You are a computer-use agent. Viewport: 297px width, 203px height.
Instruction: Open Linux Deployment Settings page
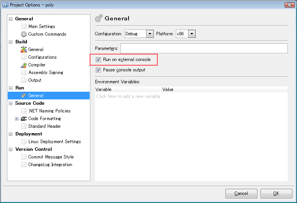click(x=54, y=142)
